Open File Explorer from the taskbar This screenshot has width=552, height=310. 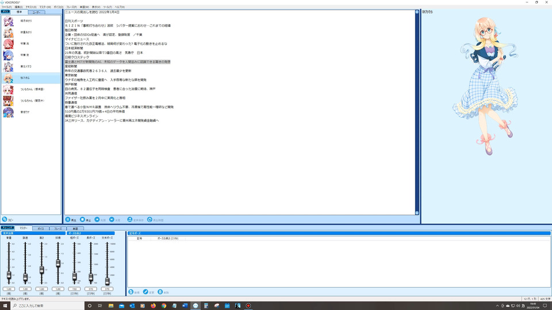[x=111, y=306]
